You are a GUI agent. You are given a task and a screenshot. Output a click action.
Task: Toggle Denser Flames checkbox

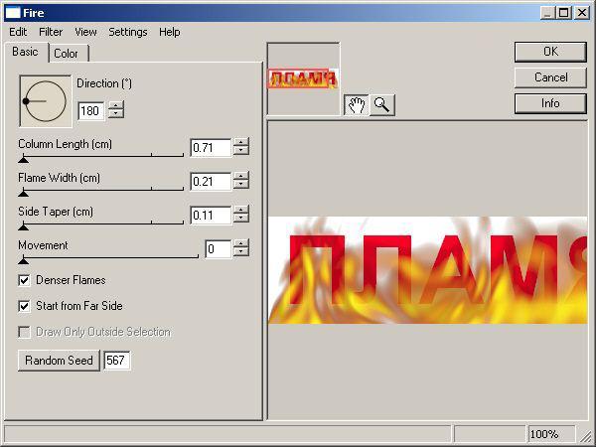[24, 280]
